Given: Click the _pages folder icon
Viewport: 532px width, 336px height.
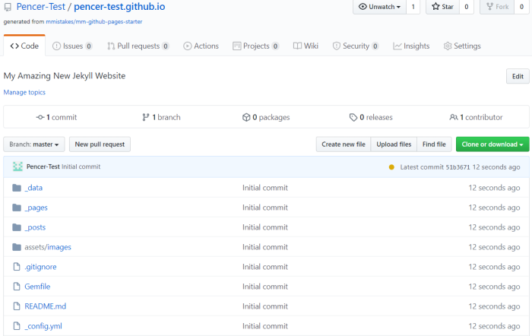Looking at the screenshot, I should 17,208.
